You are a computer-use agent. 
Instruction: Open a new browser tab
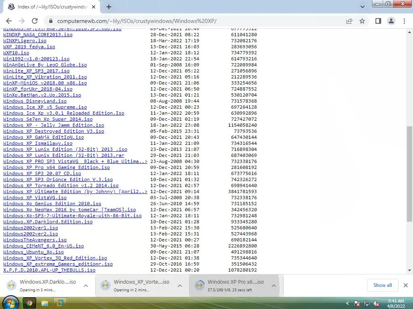pyautogui.click(x=109, y=7)
